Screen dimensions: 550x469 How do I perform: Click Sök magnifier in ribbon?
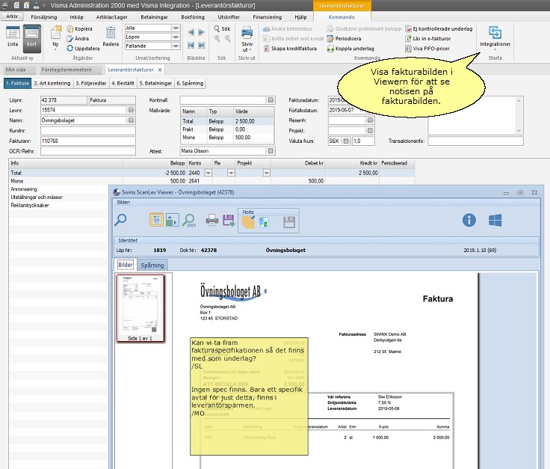tap(222, 28)
